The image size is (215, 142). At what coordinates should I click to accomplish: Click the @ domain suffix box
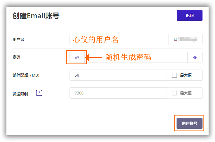pos(186,40)
